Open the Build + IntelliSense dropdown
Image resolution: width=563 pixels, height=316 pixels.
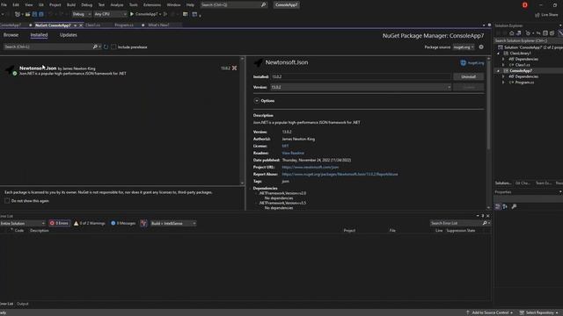173,223
